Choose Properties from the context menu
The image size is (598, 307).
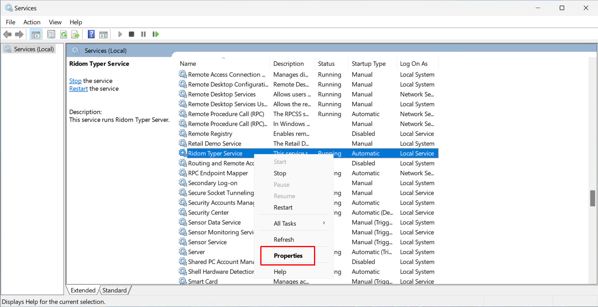(288, 256)
